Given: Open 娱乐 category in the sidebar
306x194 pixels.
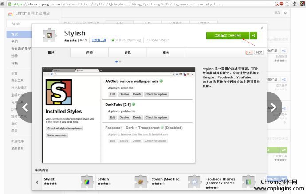Looking at the screenshot, I should [x=14, y=131].
